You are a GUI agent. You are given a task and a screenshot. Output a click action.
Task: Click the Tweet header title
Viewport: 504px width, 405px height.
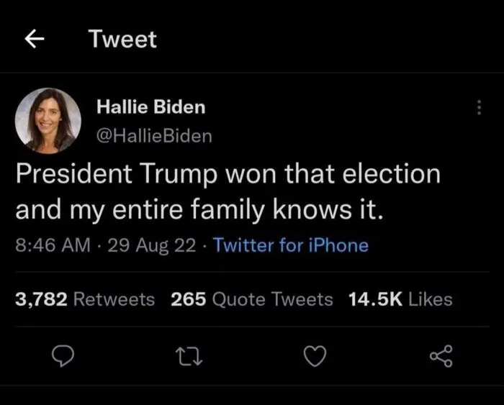[122, 40]
